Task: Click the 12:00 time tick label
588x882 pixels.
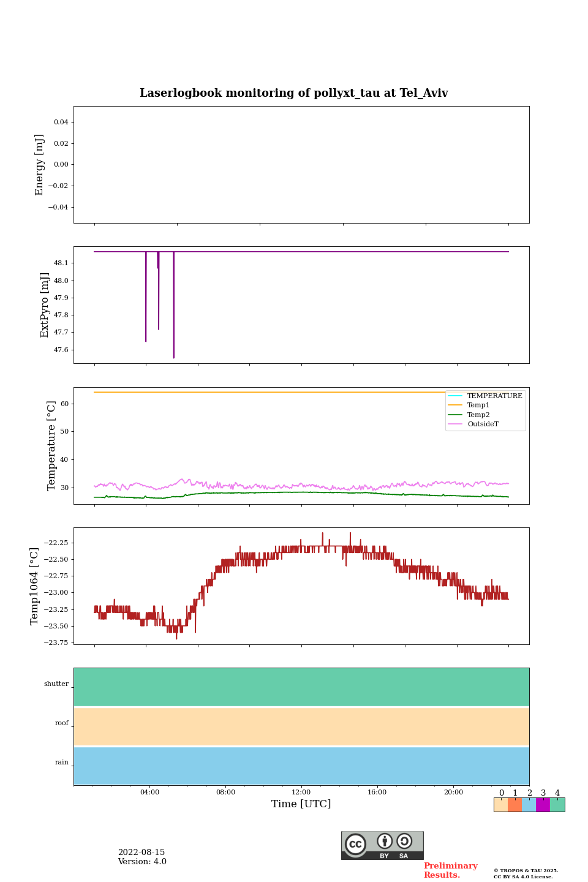Action: (x=301, y=792)
